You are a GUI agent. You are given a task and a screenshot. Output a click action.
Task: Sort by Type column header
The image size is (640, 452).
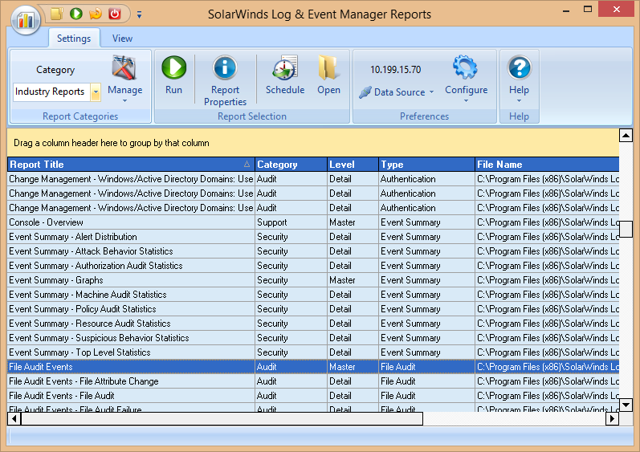pos(427,165)
